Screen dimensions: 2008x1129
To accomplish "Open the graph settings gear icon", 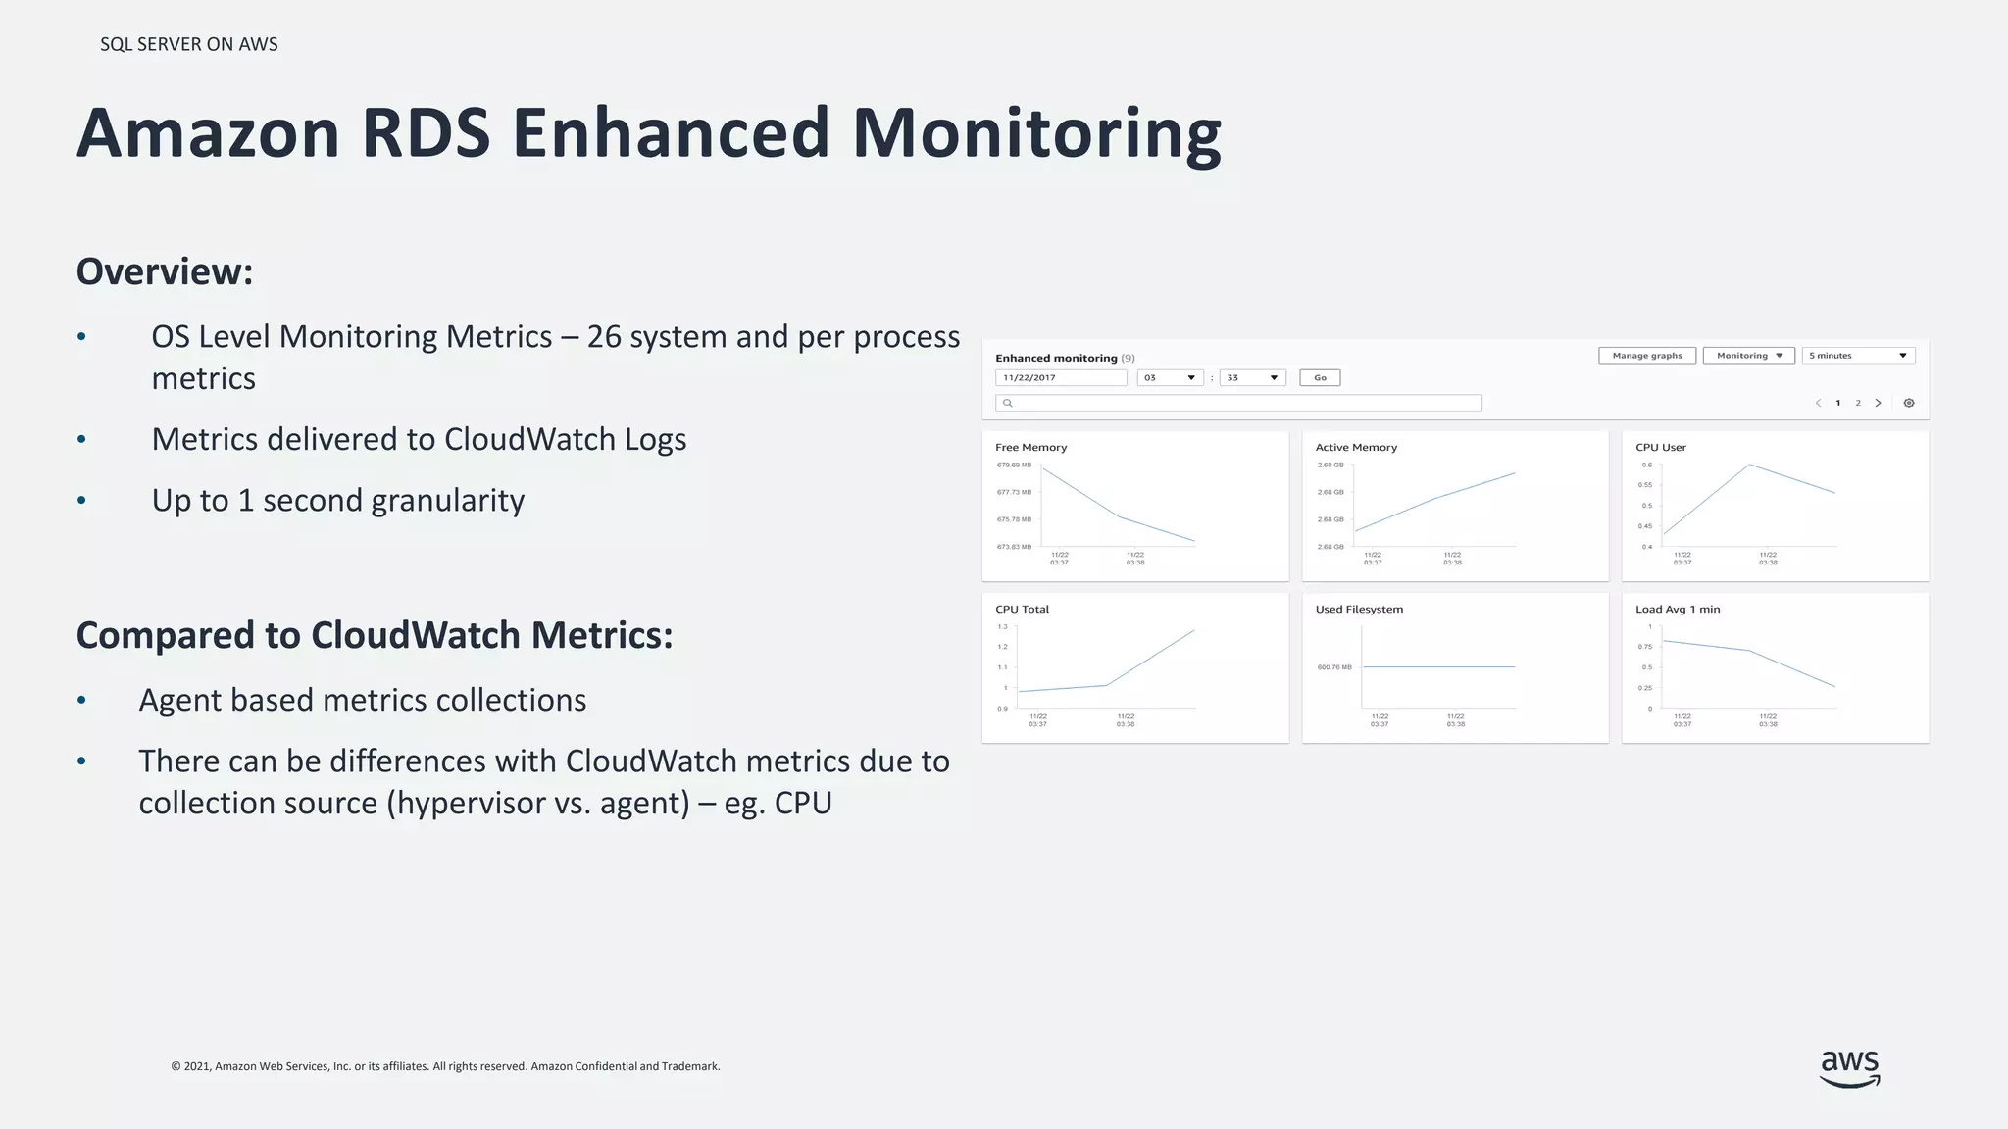I will (x=1908, y=403).
